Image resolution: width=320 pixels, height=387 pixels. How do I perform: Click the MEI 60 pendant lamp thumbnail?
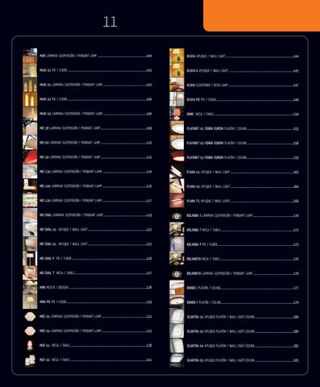point(30,143)
